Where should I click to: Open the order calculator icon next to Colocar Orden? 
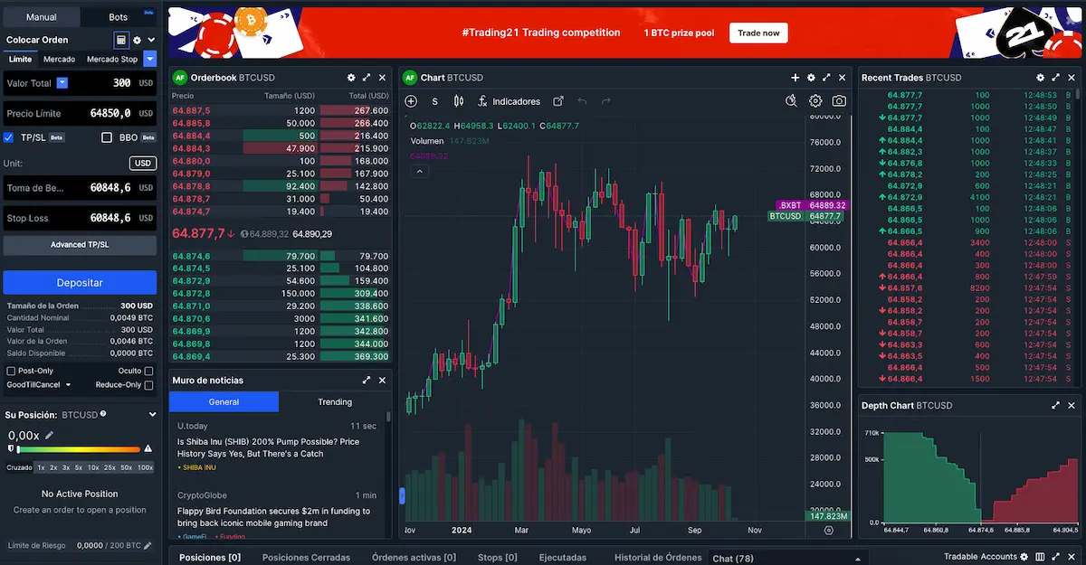click(x=123, y=40)
